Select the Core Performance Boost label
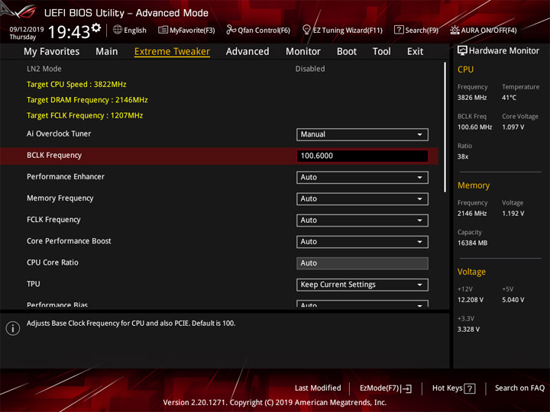 (69, 241)
